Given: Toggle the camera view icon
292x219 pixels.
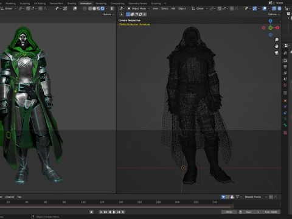Looking at the screenshot, I should coord(277,53).
